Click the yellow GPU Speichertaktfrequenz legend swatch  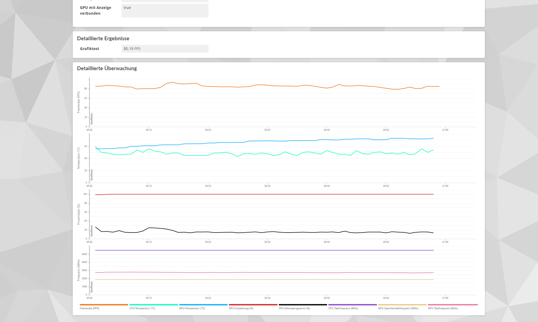[402, 305]
